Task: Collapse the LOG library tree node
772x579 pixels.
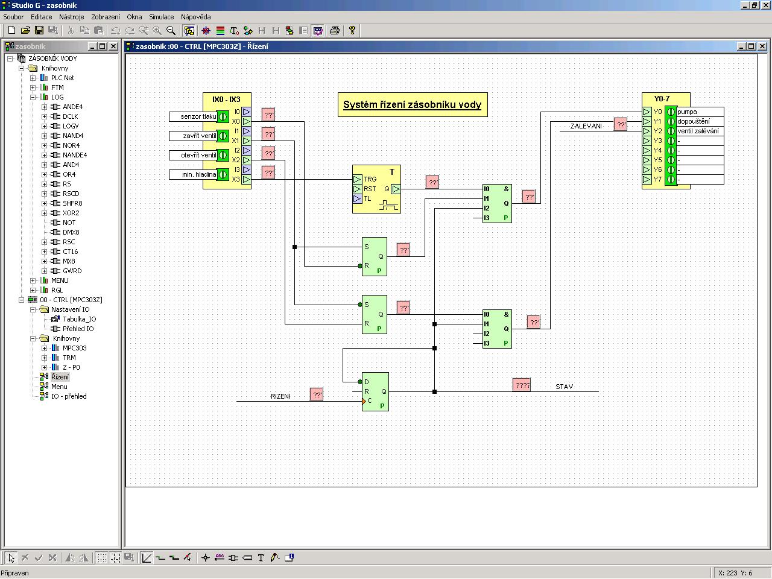Action: [x=33, y=97]
